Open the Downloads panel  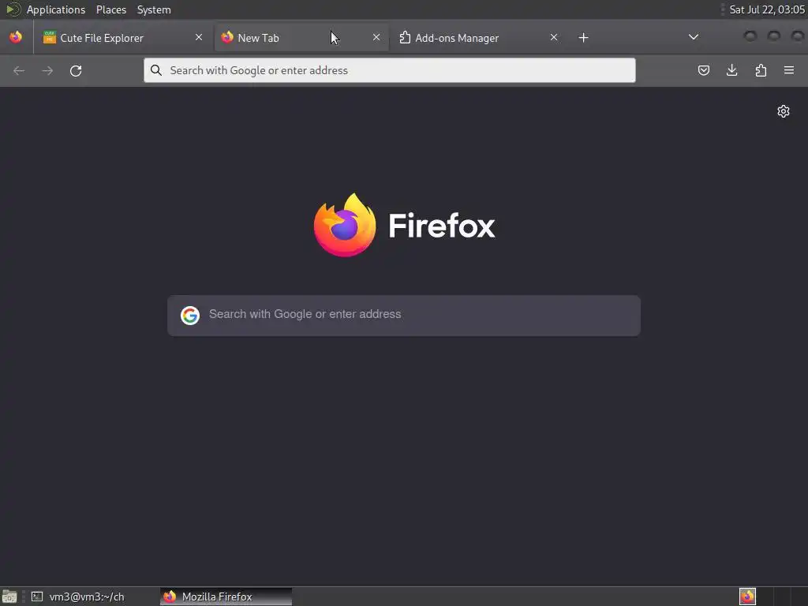pos(731,70)
